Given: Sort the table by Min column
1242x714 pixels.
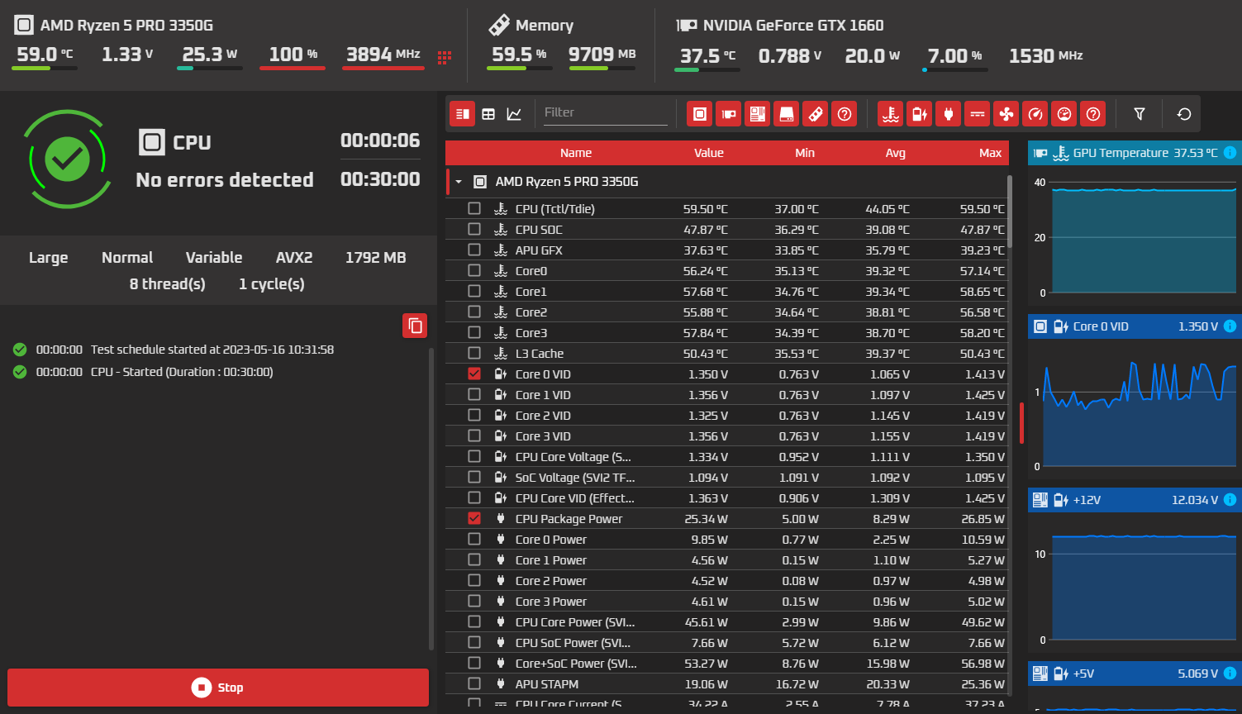Looking at the screenshot, I should tap(805, 153).
